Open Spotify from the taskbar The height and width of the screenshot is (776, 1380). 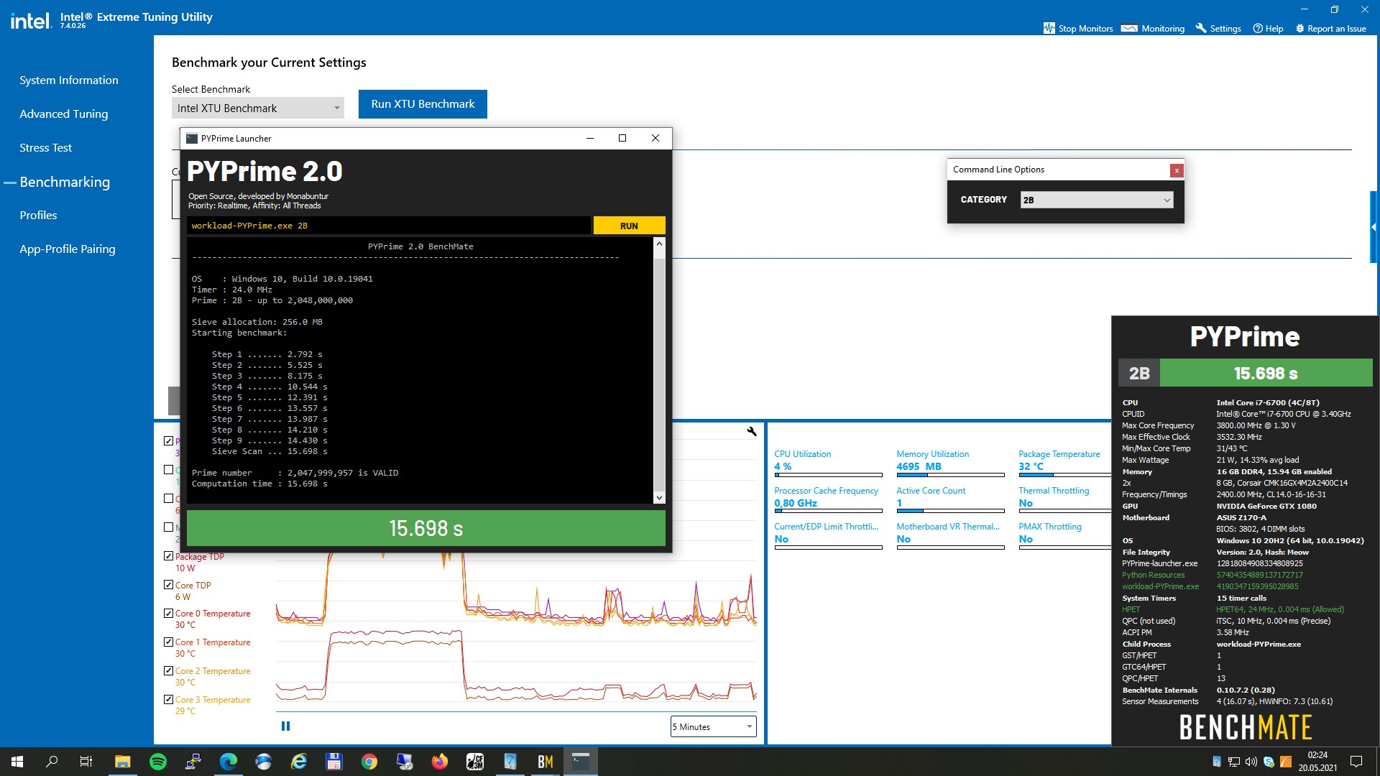(157, 762)
